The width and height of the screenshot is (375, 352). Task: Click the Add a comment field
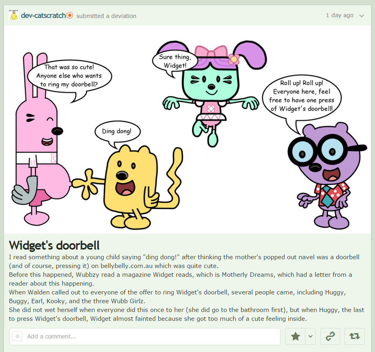click(145, 336)
